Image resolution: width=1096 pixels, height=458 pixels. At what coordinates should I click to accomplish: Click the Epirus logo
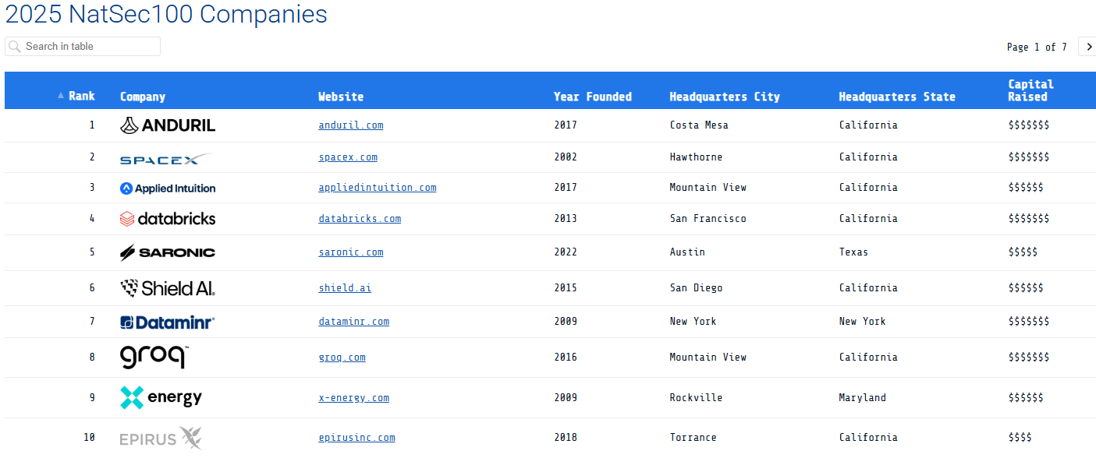161,438
